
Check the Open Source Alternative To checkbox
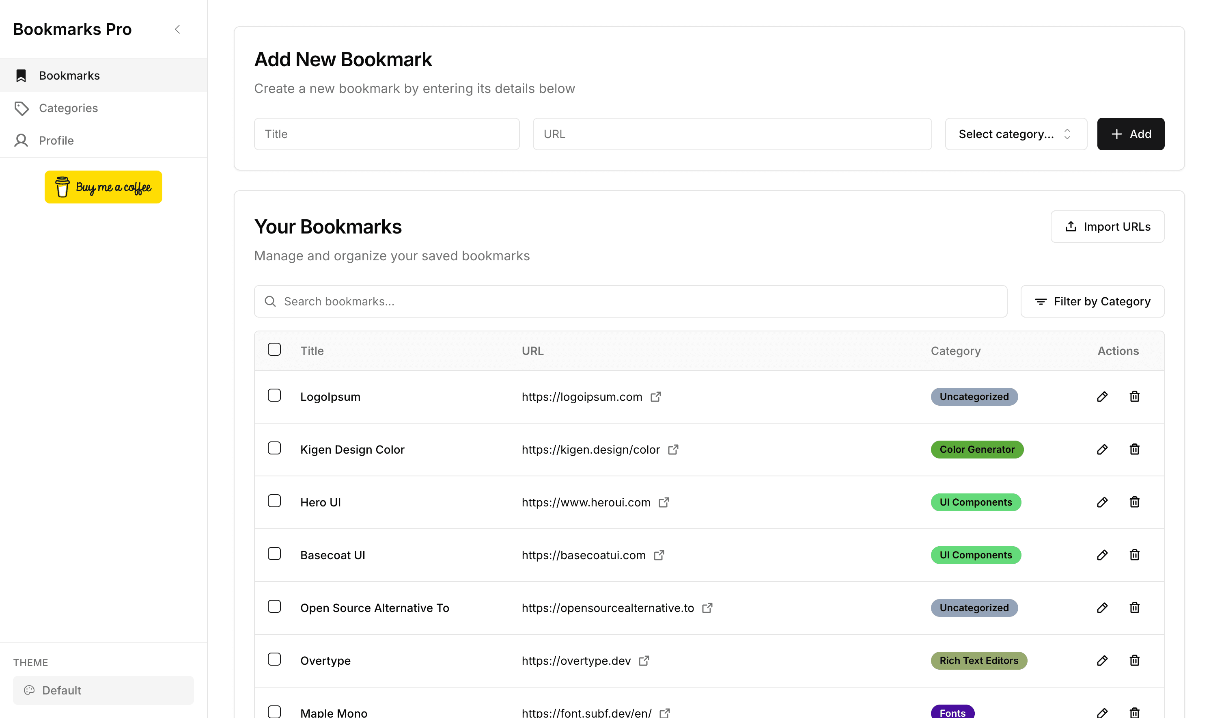(274, 606)
